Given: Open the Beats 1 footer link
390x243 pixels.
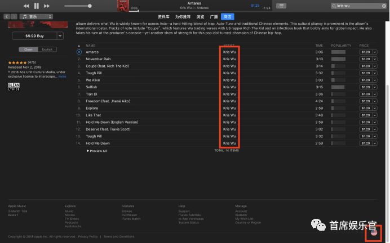Looking at the screenshot, I should tap(13, 215).
